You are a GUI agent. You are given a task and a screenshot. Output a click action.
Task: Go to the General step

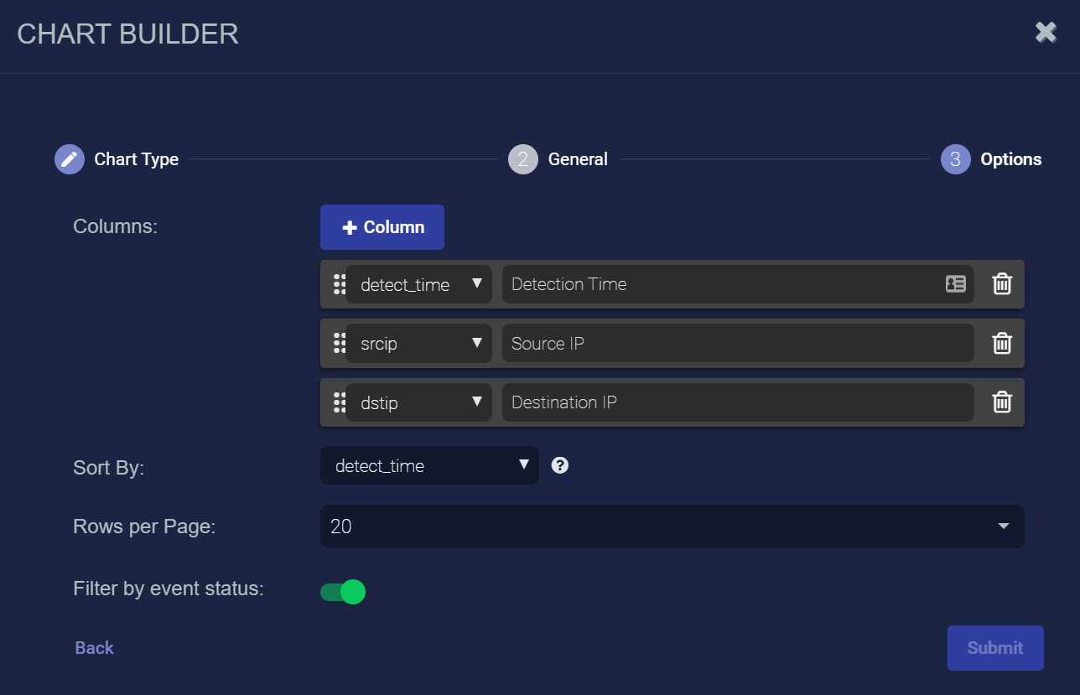558,159
